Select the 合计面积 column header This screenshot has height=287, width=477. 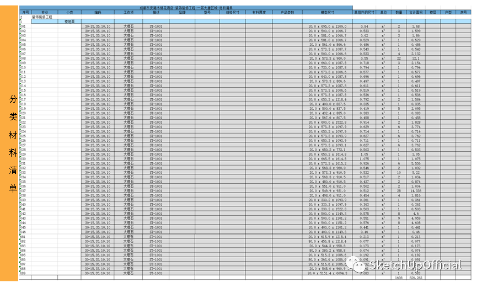click(414, 11)
